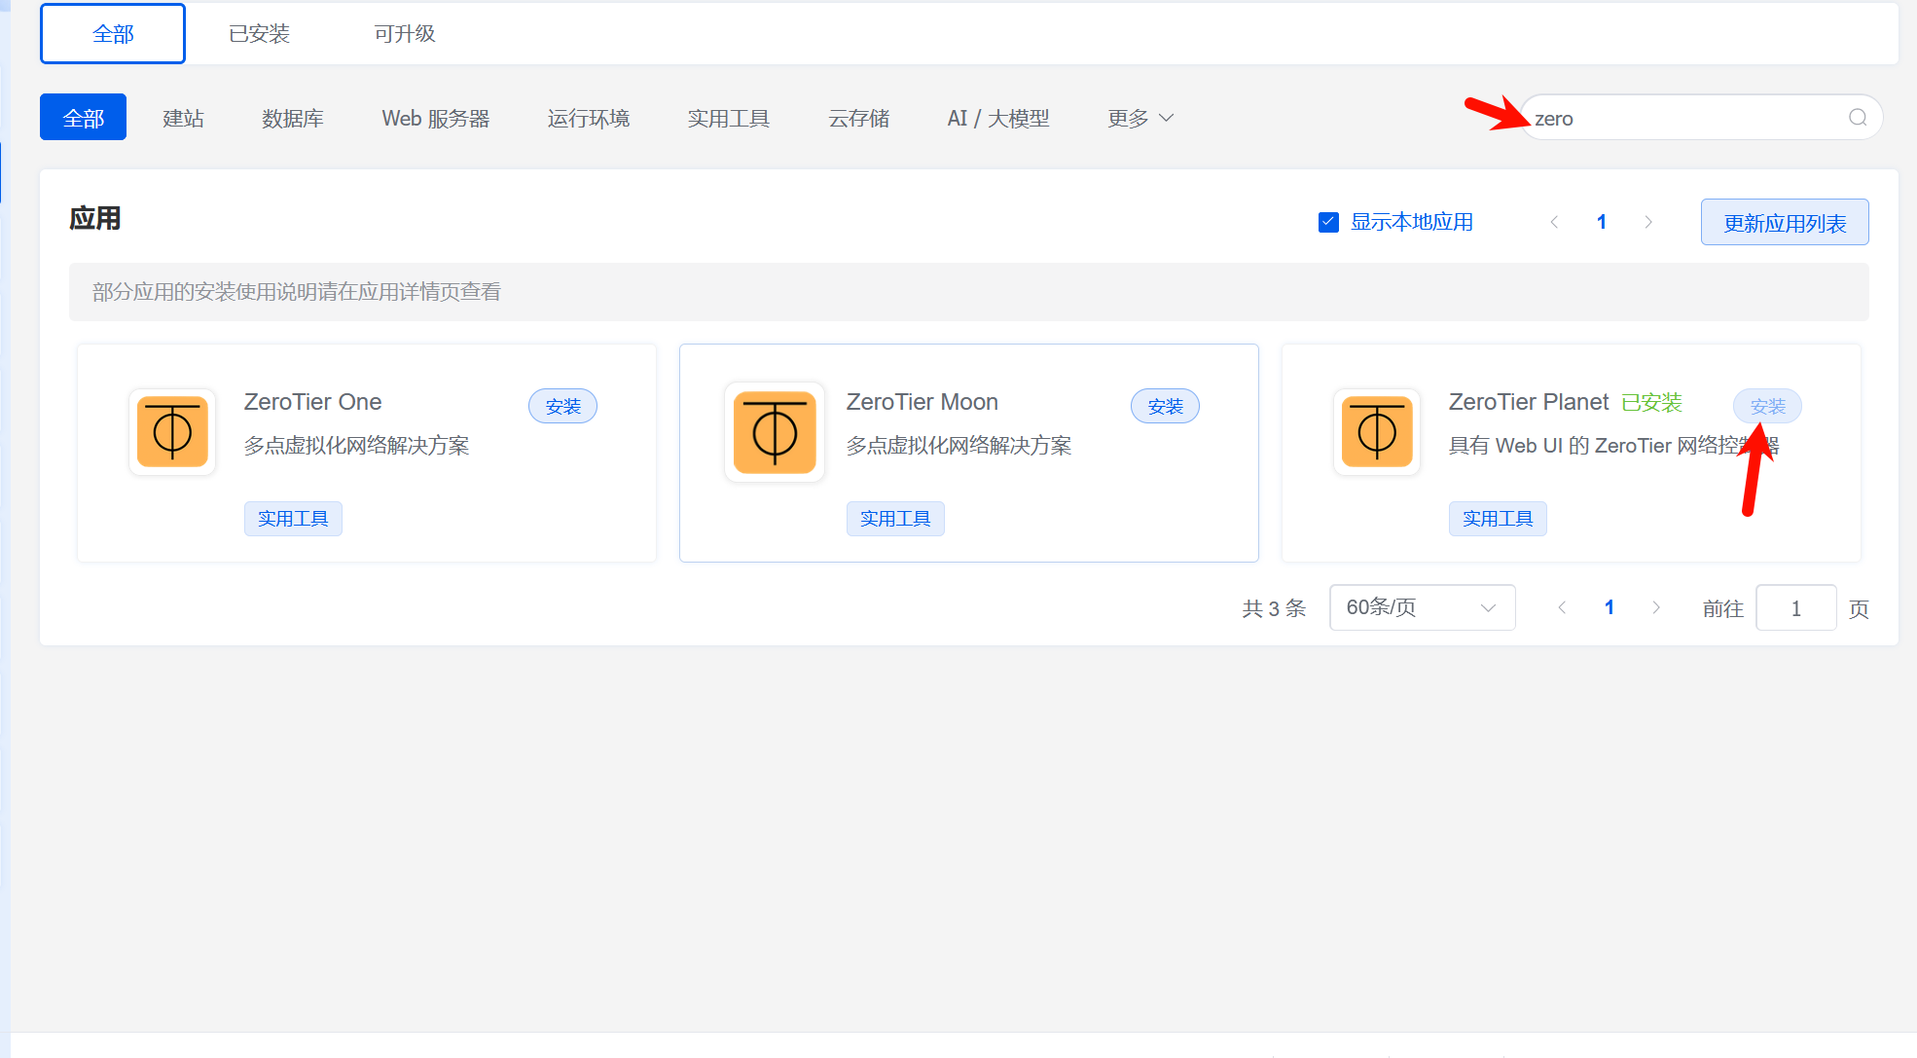The height and width of the screenshot is (1058, 1917).
Task: Switch to the 已安装 tab
Action: pyautogui.click(x=259, y=34)
